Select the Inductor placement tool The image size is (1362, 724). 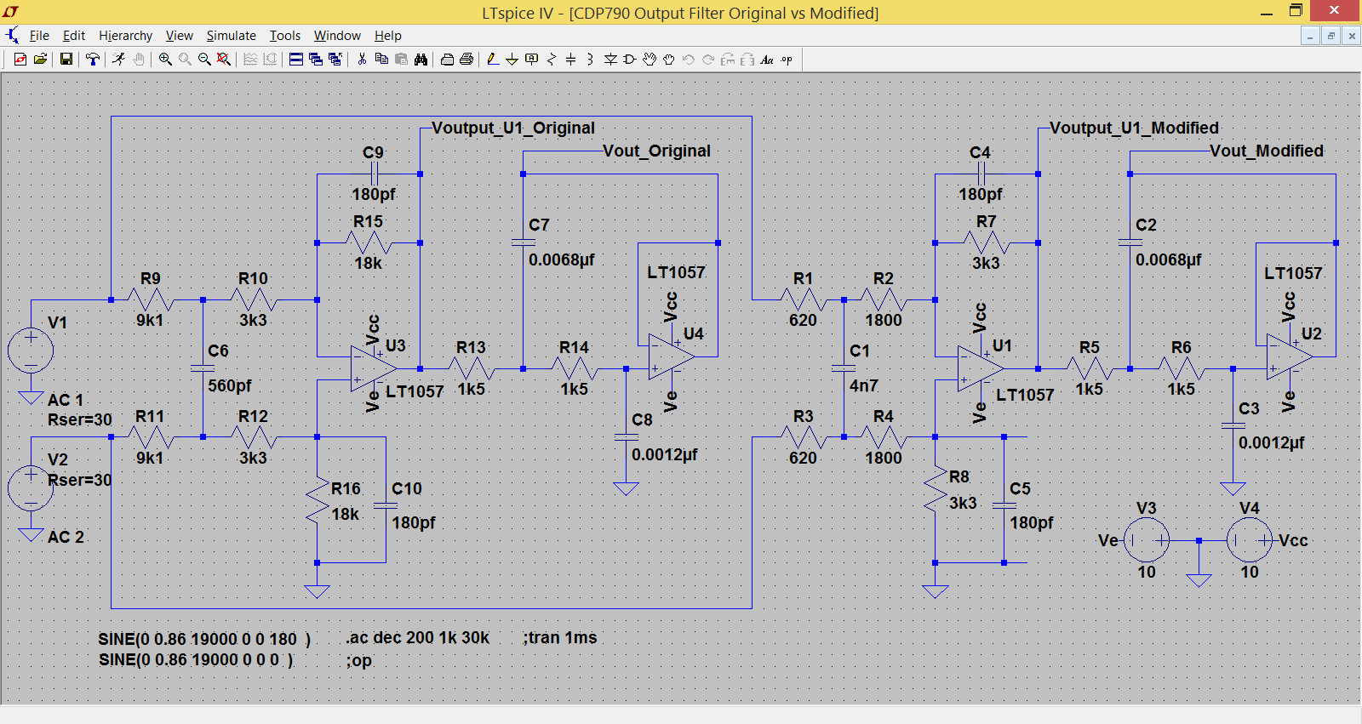(x=590, y=60)
